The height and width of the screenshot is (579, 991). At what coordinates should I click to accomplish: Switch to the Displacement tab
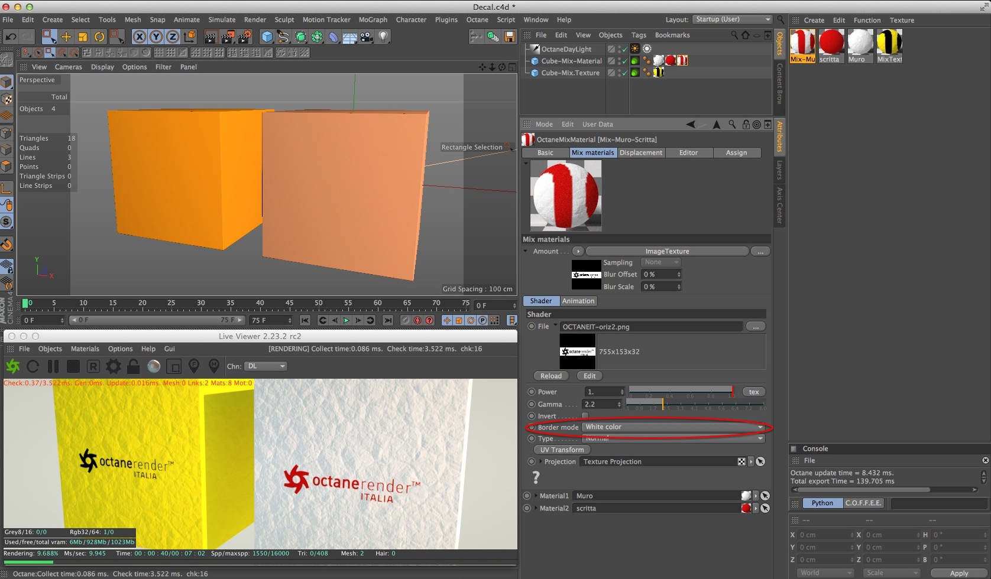point(641,152)
